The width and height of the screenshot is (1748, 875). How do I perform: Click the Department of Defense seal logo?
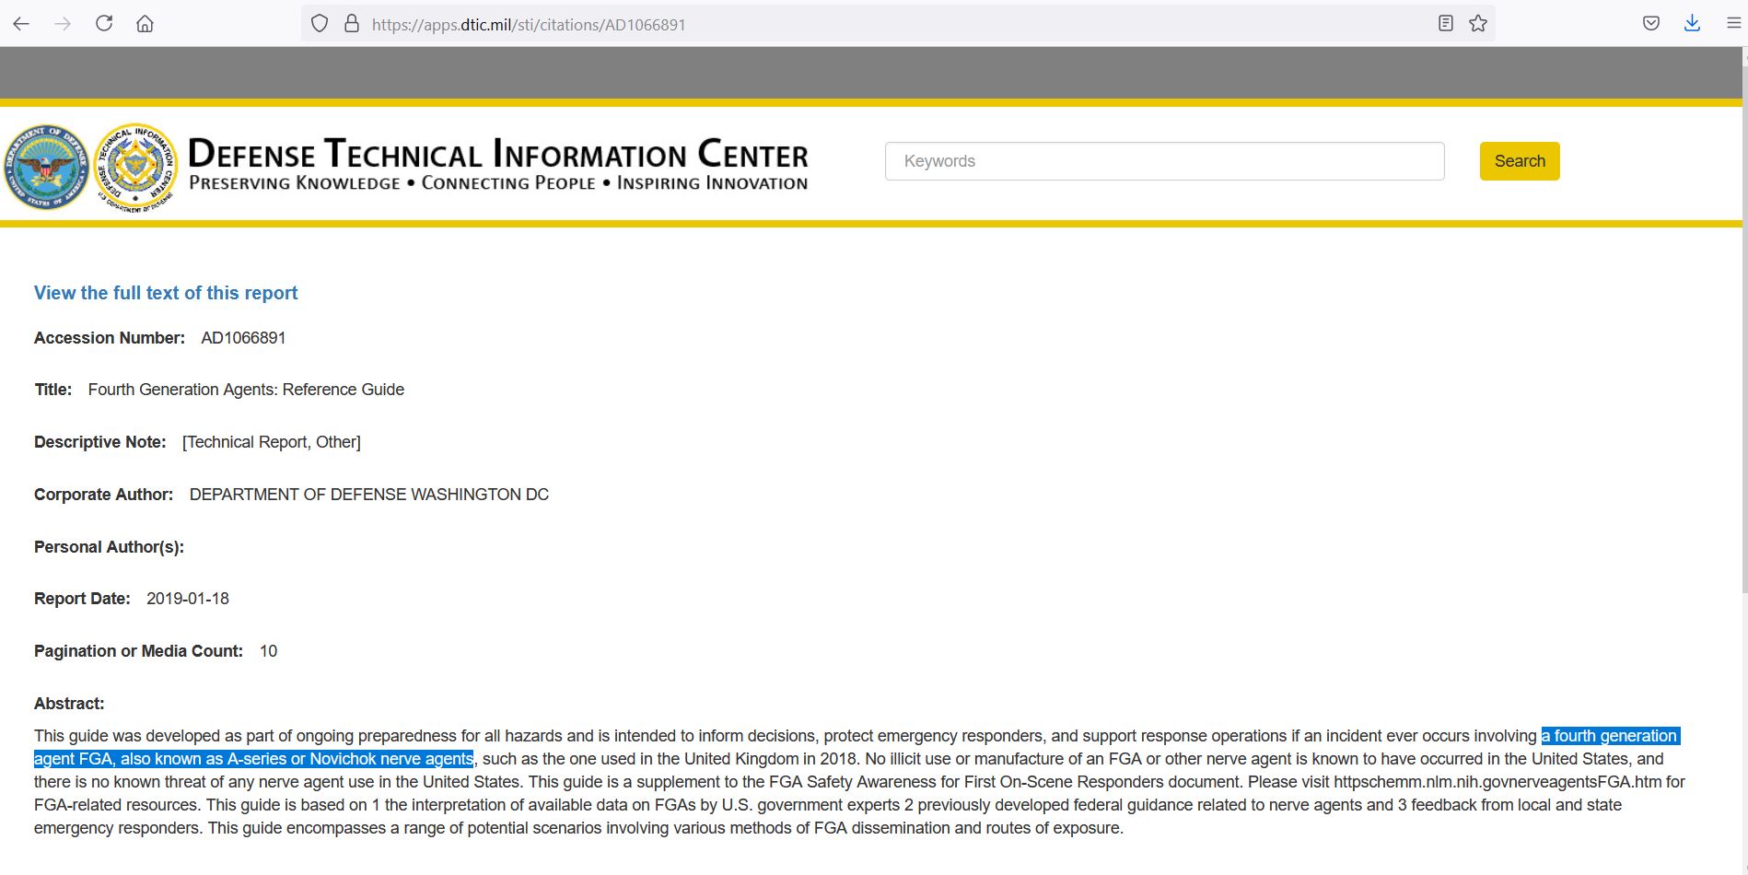coord(45,167)
